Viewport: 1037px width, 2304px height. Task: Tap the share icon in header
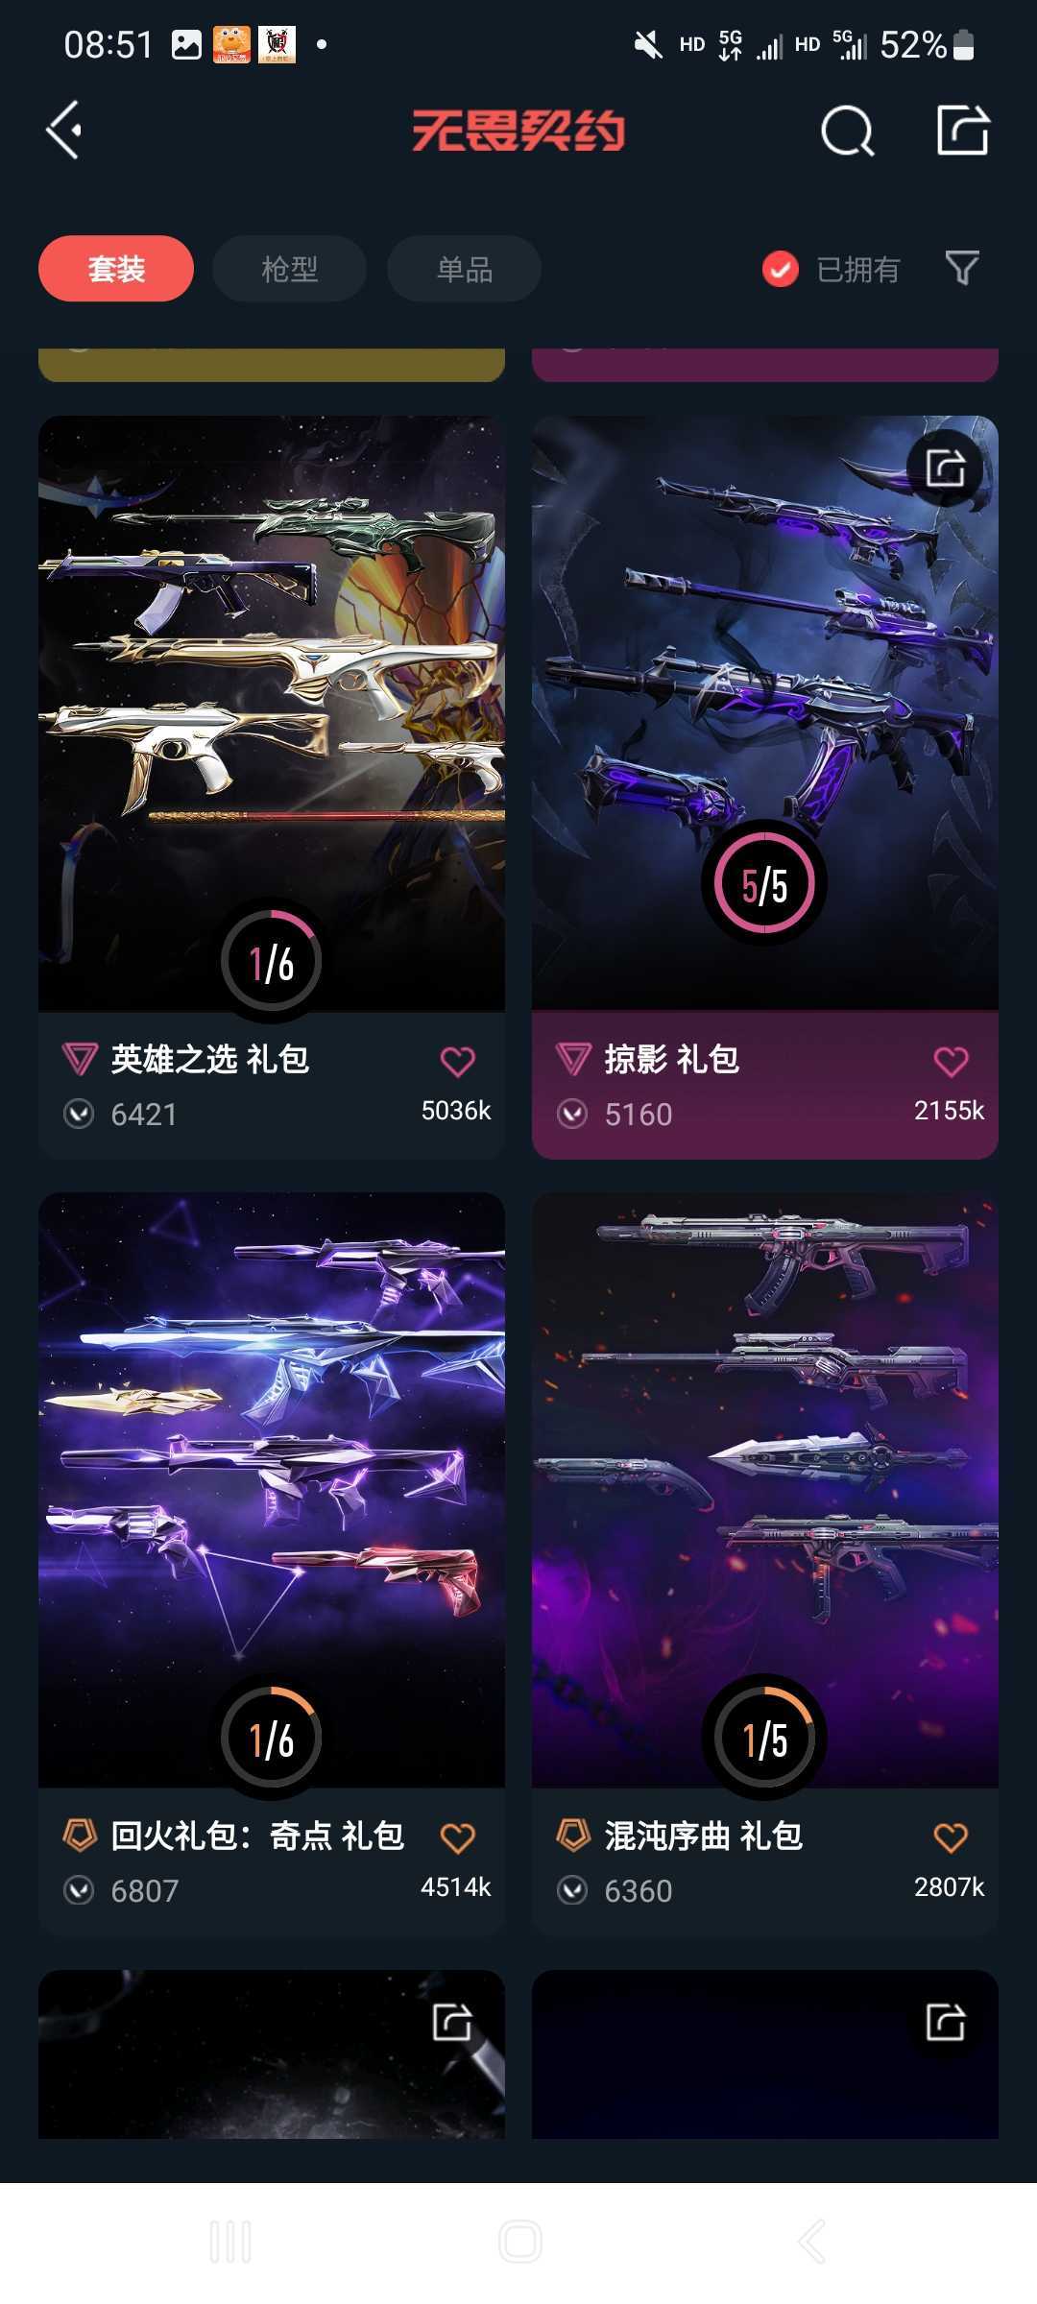(x=963, y=130)
